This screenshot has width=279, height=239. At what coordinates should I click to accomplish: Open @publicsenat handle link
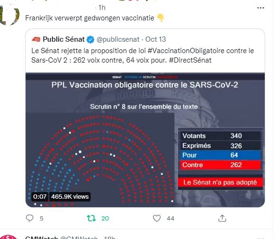pos(118,39)
